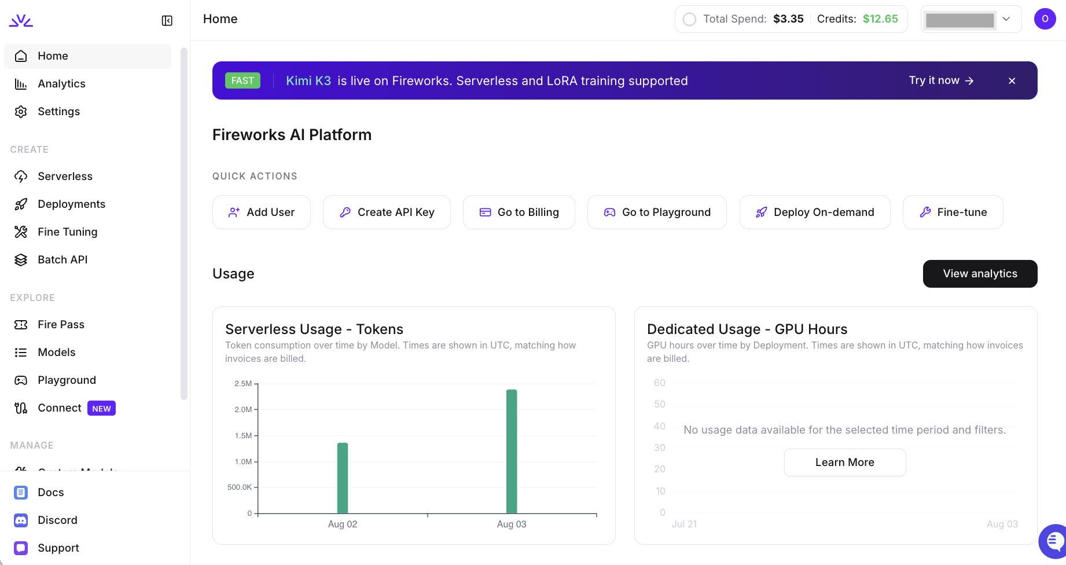Click the Fine Tuning tools icon
This screenshot has width=1066, height=565.
21,232
